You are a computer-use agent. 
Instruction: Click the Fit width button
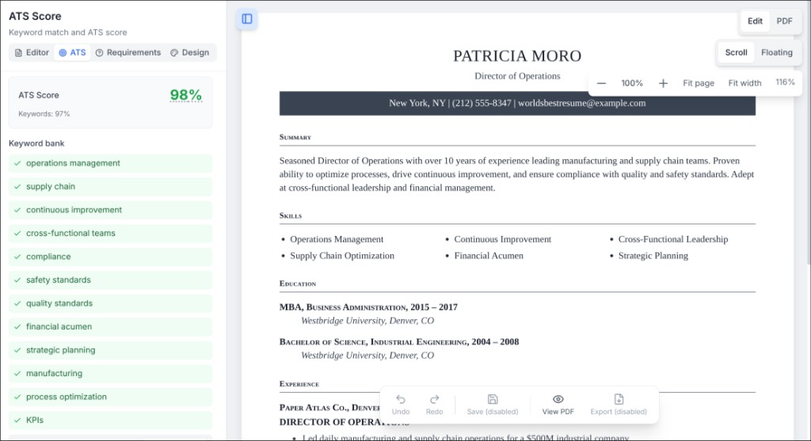click(744, 83)
